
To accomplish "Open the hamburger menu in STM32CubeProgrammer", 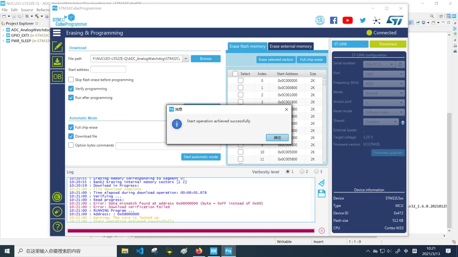I will [x=57, y=32].
